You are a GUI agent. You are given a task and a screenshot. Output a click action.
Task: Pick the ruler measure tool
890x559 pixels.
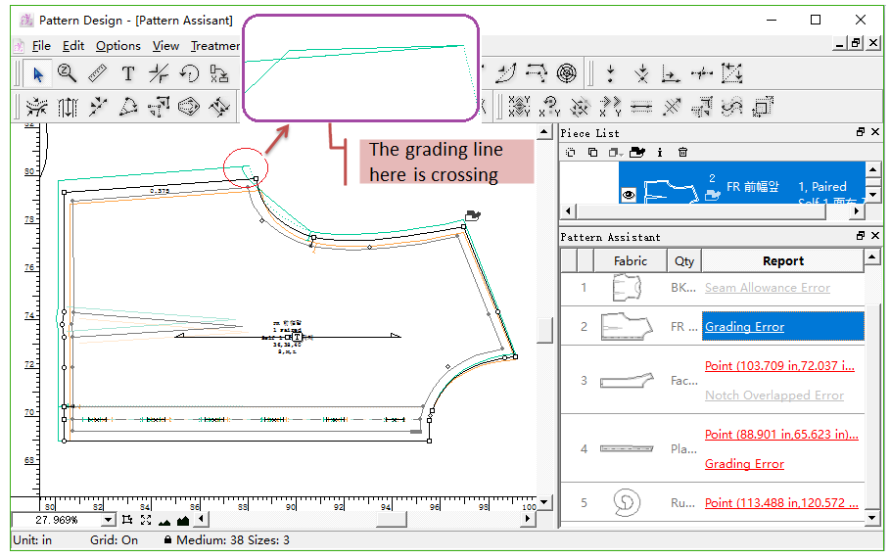click(97, 73)
